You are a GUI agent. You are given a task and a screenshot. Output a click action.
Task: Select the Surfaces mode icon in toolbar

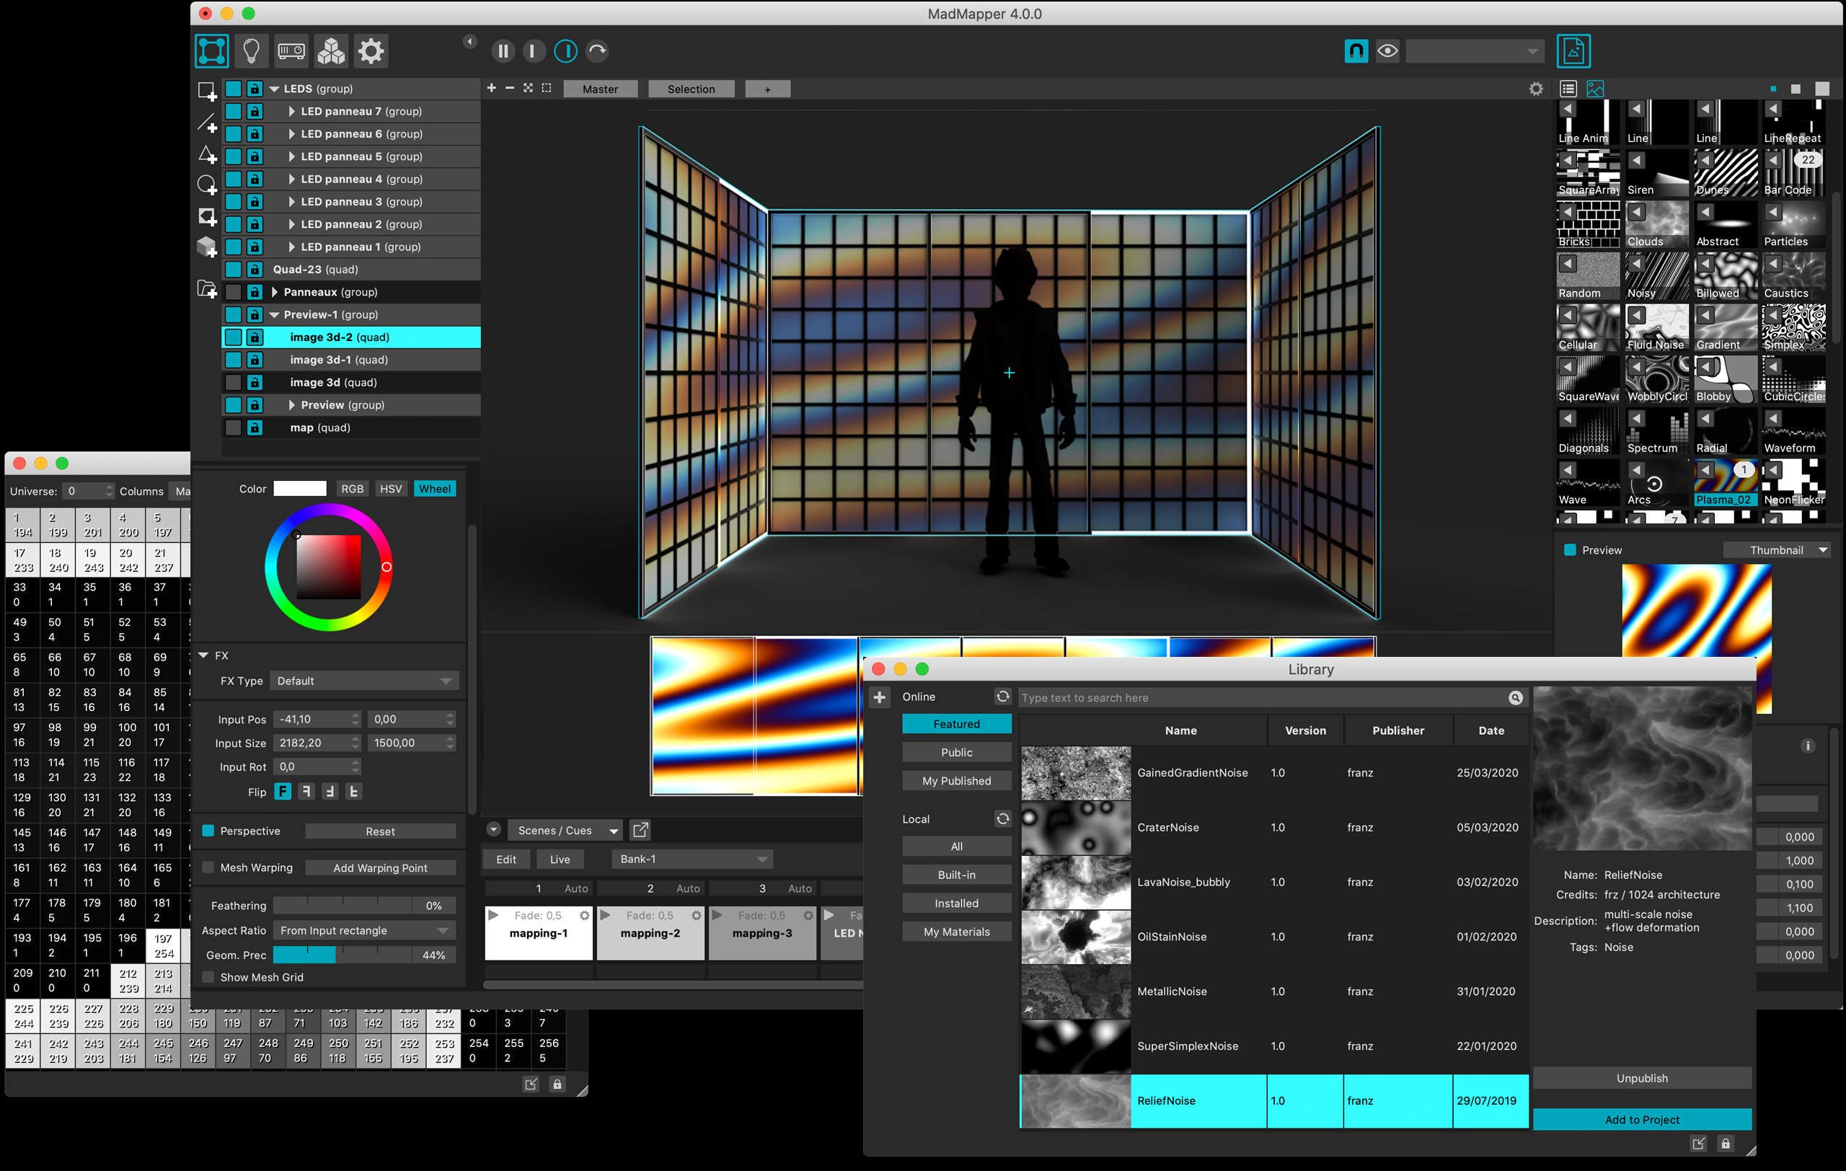211,51
